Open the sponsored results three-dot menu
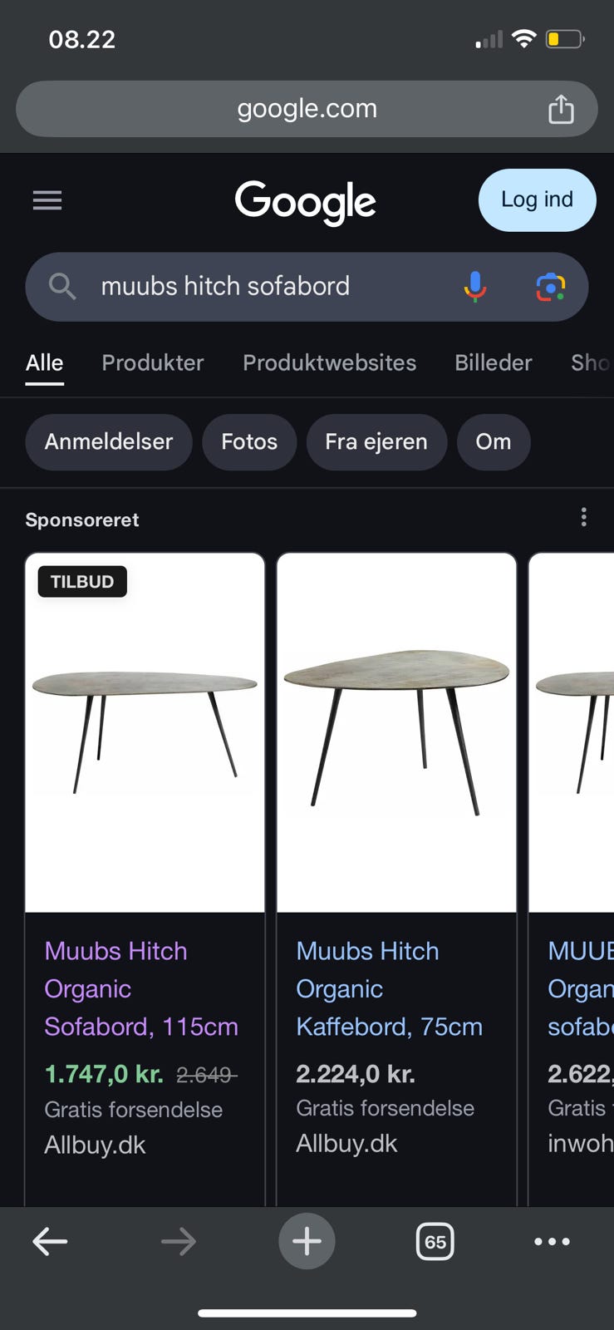 pyautogui.click(x=583, y=517)
